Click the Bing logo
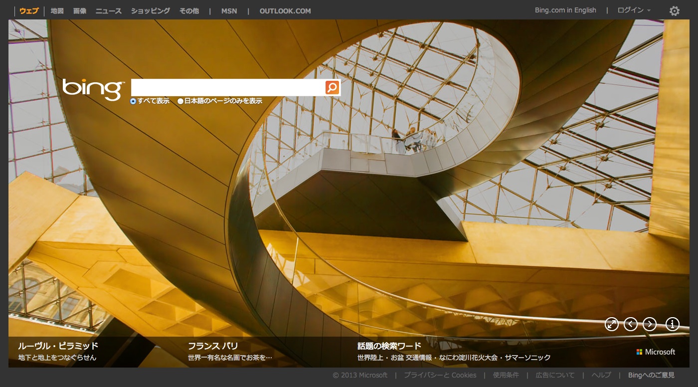Screen dimensions: 698x387 [x=93, y=89]
